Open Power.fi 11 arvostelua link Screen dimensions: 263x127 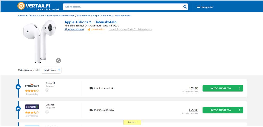coord(32,94)
